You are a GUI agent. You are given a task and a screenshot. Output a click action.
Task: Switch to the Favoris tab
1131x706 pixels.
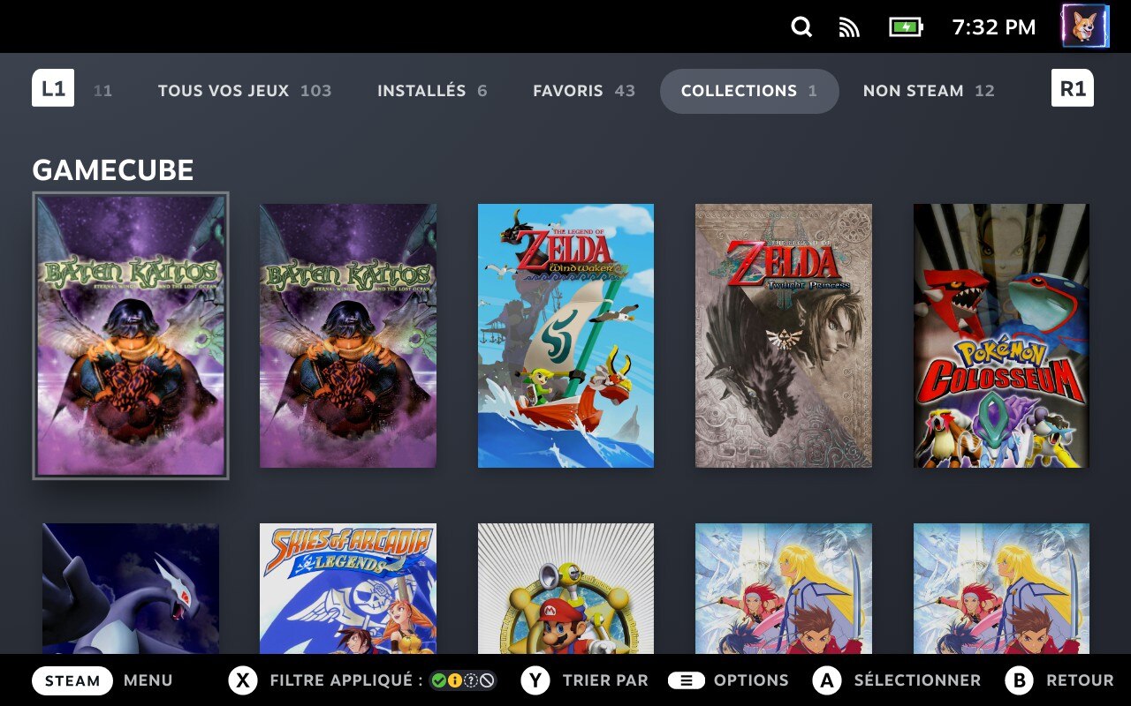pyautogui.click(x=583, y=91)
